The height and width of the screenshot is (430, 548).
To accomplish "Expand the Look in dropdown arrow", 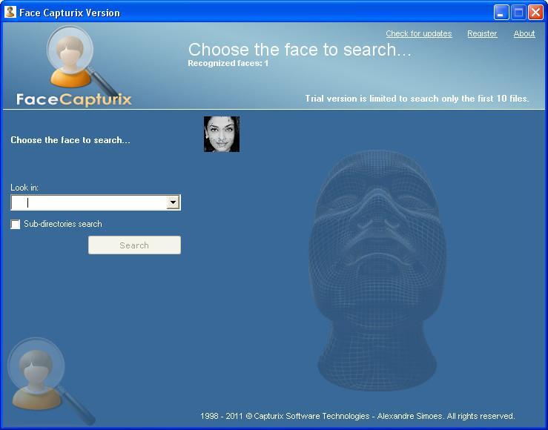I will [174, 202].
